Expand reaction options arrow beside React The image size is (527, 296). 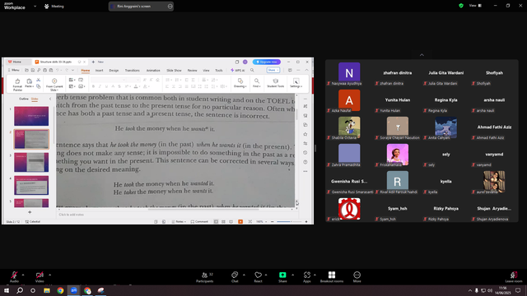tap(266, 275)
